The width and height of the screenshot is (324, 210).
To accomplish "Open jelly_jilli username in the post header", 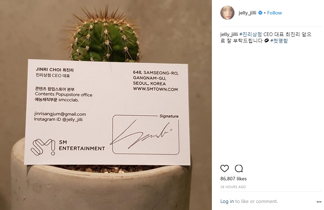I will [x=247, y=13].
